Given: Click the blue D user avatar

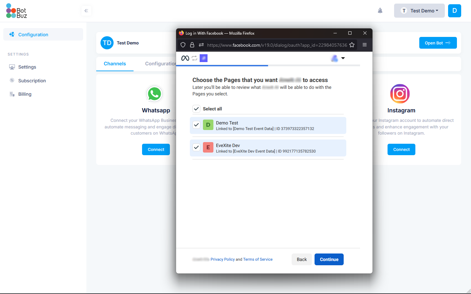Looking at the screenshot, I should [x=455, y=11].
